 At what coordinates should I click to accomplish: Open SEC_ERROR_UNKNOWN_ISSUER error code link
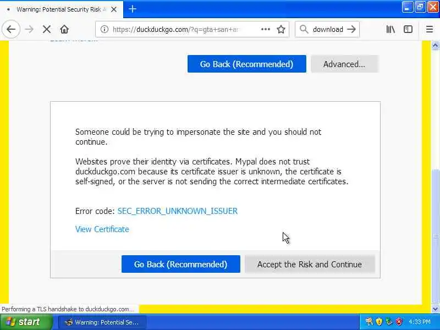click(x=177, y=211)
